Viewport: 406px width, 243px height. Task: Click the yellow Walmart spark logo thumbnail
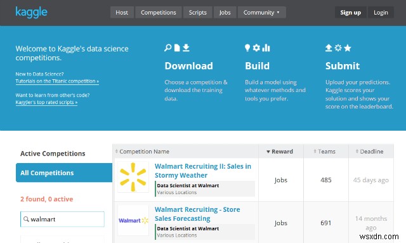133,177
